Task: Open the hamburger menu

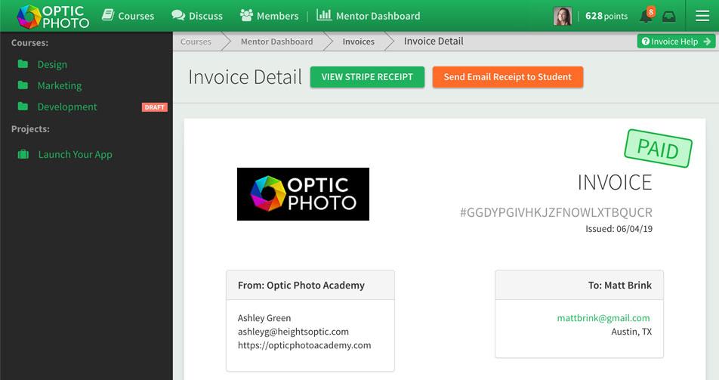Action: pos(702,16)
